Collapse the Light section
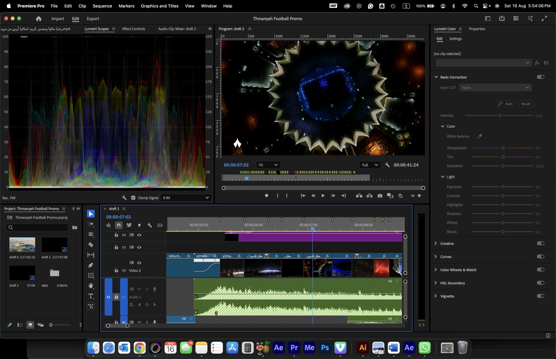Image resolution: width=556 pixels, height=359 pixels. click(443, 177)
